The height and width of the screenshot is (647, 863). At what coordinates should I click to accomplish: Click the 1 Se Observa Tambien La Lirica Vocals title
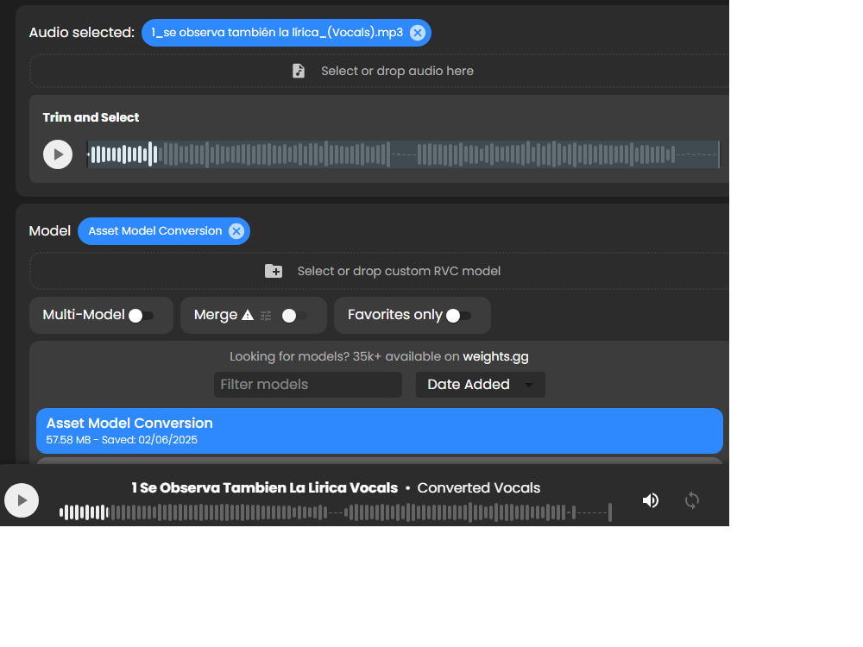click(264, 488)
